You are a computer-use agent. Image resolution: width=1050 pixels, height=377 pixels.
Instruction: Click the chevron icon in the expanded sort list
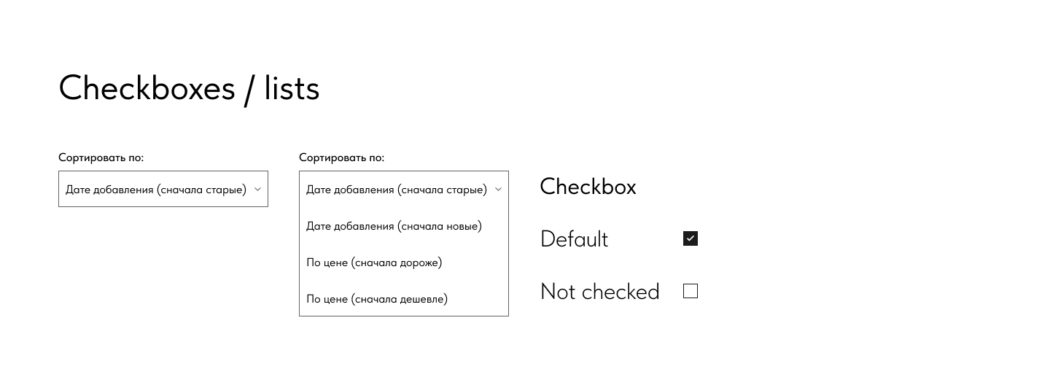(x=498, y=190)
